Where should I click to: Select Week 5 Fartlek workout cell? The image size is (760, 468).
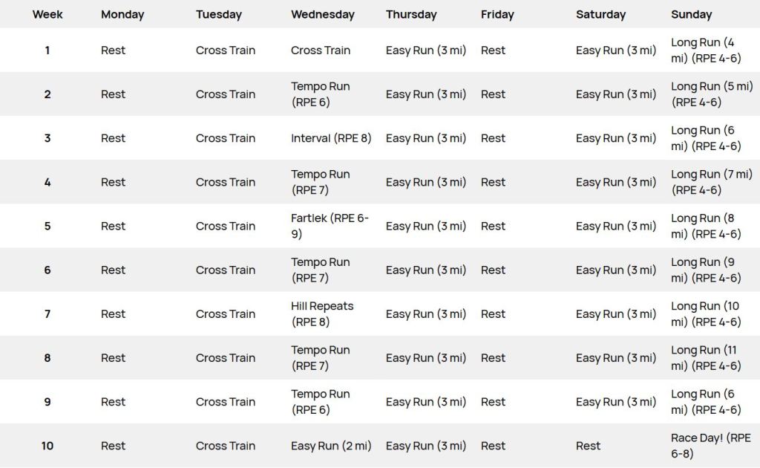pyautogui.click(x=330, y=226)
